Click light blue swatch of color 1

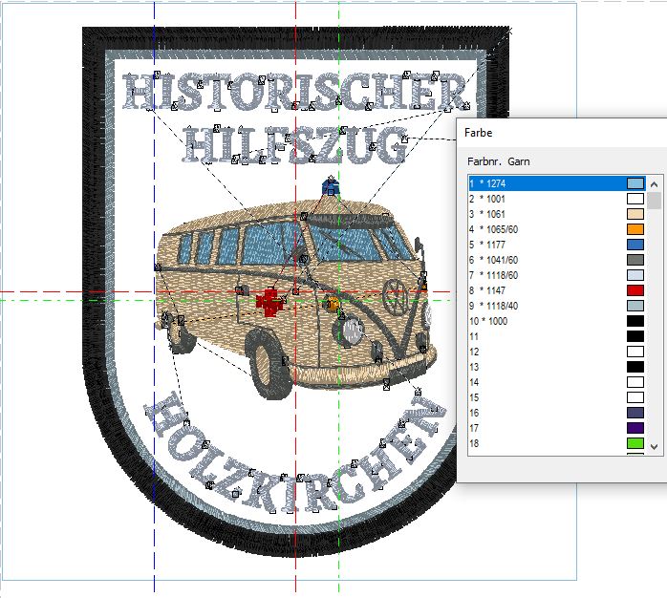pos(635,183)
